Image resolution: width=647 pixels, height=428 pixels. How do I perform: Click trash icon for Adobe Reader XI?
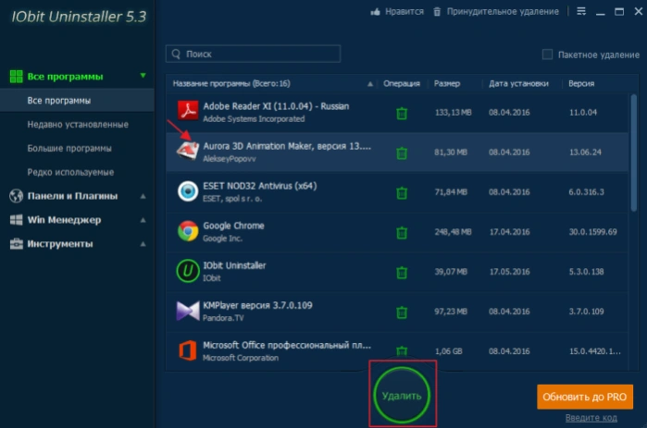pos(402,114)
